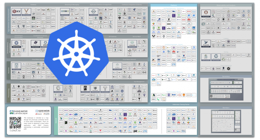Viewport: 260px width, 140px height.
Task: Click the 'Chaos Engineering' heading
Action: click(226, 65)
